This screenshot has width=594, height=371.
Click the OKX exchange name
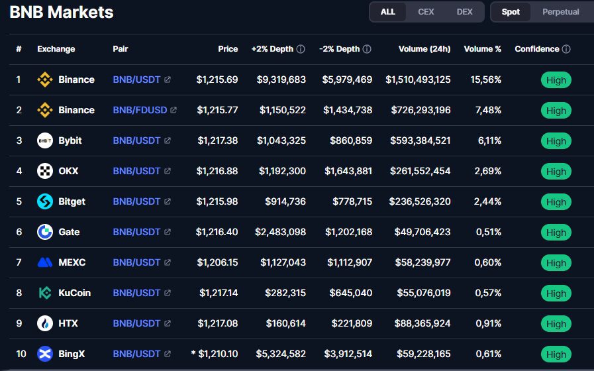coord(68,171)
